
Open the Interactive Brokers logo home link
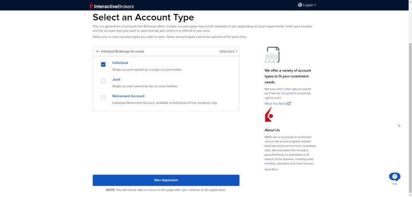[112, 5]
